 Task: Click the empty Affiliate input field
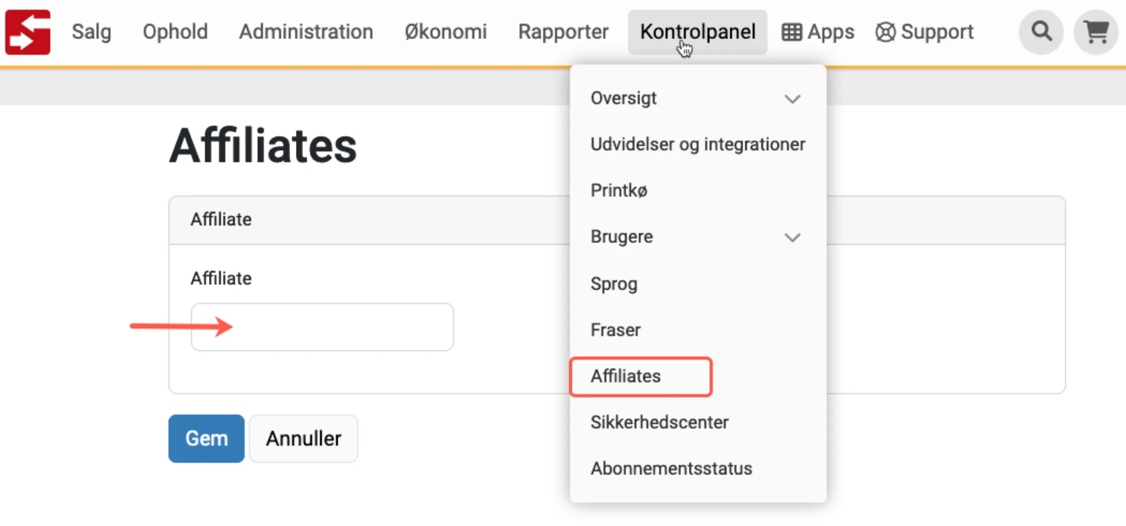pos(322,327)
